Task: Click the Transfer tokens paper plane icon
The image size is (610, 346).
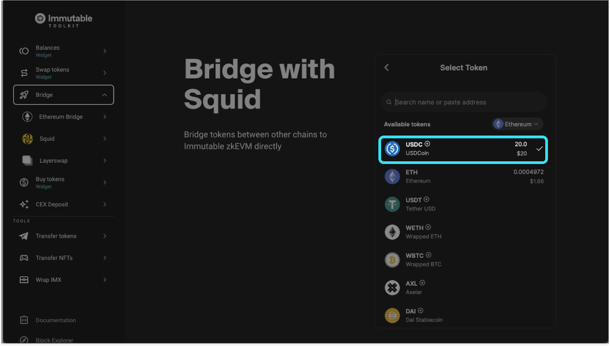Action: coord(24,236)
